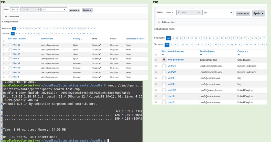Edit roles pencil for User 17
The width and height of the screenshot is (271, 142).
pos(100,54)
